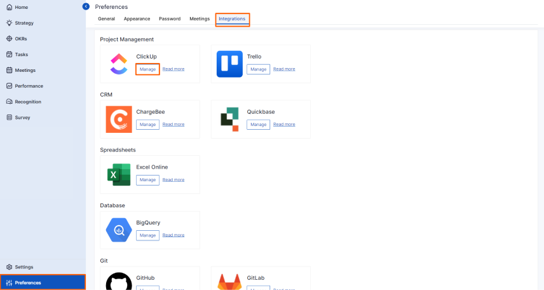Viewport: 544px width, 290px height.
Task: Select the Integrations tab
Action: (232, 19)
